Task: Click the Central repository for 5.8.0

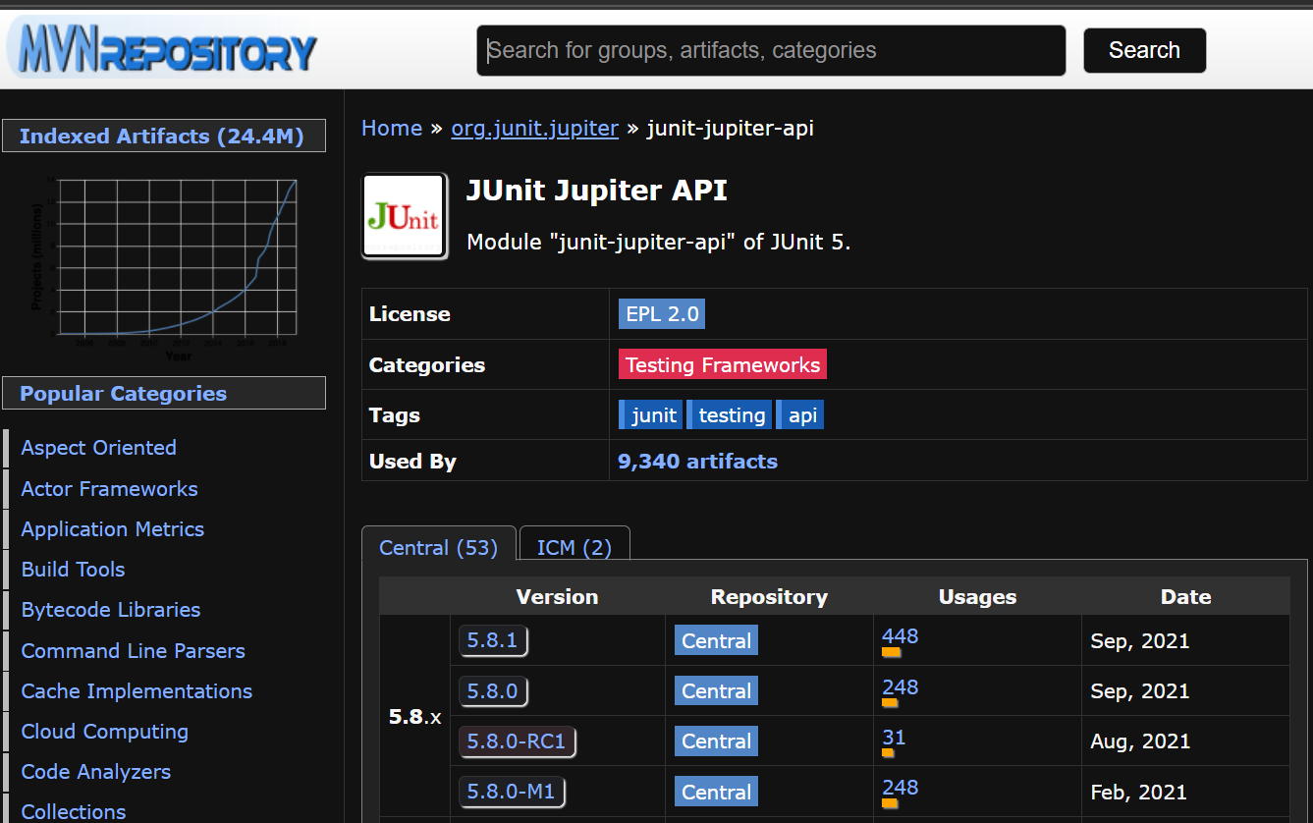Action: tap(716, 690)
